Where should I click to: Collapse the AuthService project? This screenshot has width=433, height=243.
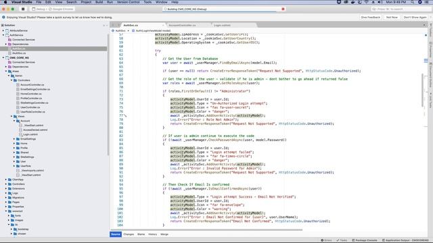click(x=3, y=35)
